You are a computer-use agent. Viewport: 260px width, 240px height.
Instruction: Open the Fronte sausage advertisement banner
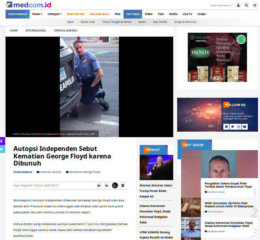tap(217, 57)
